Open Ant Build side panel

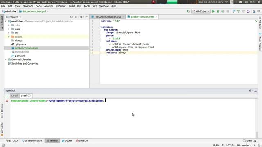(260, 22)
